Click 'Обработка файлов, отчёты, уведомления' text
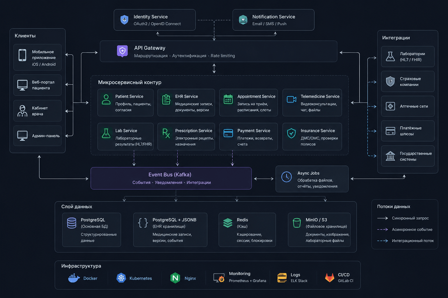448x298 pixels. [x=317, y=183]
